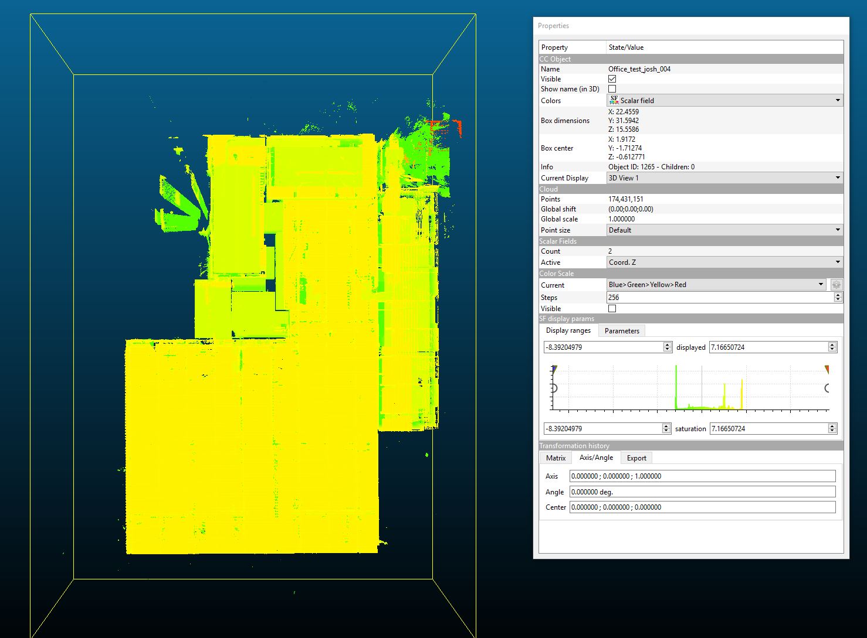Click the red maximum displayed triangle handle
Screen dimensions: 867x638
coord(827,369)
